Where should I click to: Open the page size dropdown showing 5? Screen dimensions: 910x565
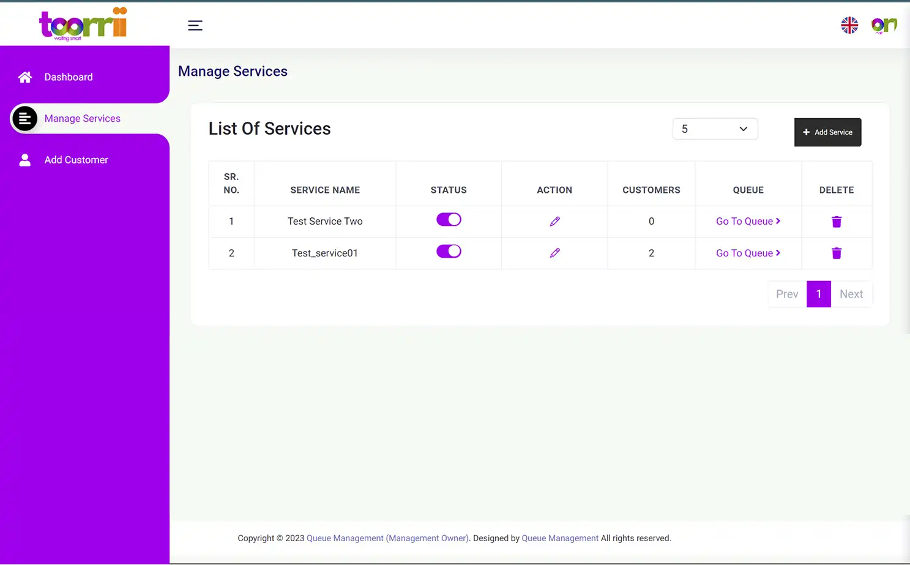coord(715,129)
